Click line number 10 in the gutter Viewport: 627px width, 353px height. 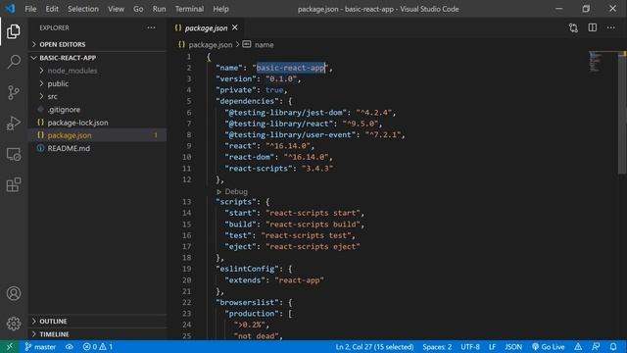point(187,157)
